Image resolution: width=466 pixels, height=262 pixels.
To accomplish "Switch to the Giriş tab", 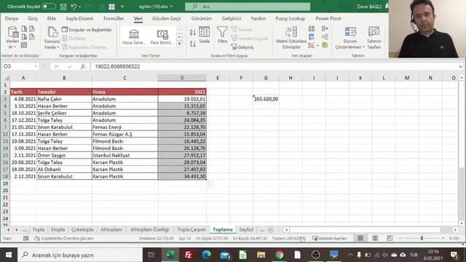I will pyautogui.click(x=32, y=18).
